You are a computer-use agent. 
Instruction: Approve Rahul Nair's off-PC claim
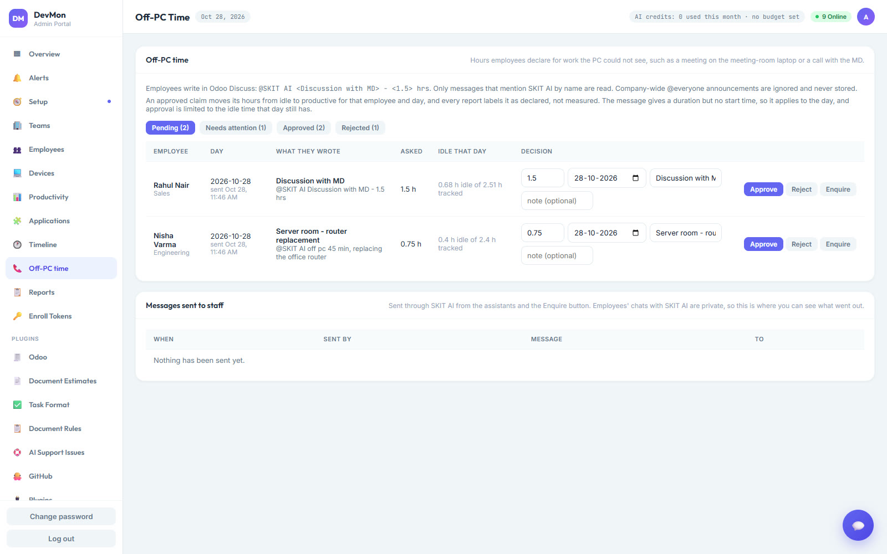pyautogui.click(x=763, y=189)
